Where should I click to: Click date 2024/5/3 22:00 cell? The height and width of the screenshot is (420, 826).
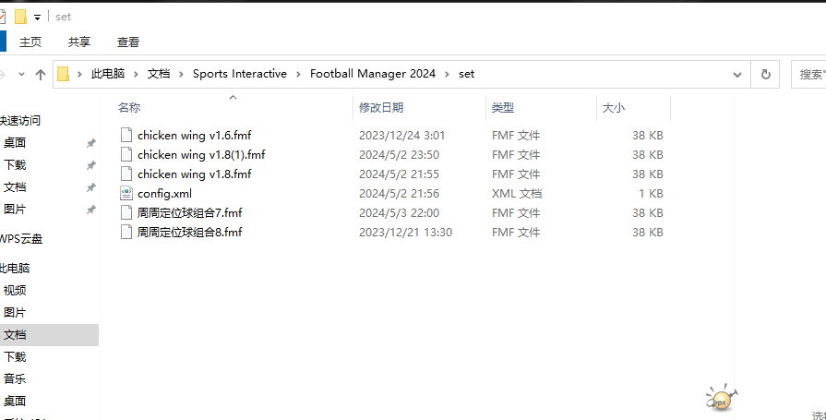(x=399, y=213)
